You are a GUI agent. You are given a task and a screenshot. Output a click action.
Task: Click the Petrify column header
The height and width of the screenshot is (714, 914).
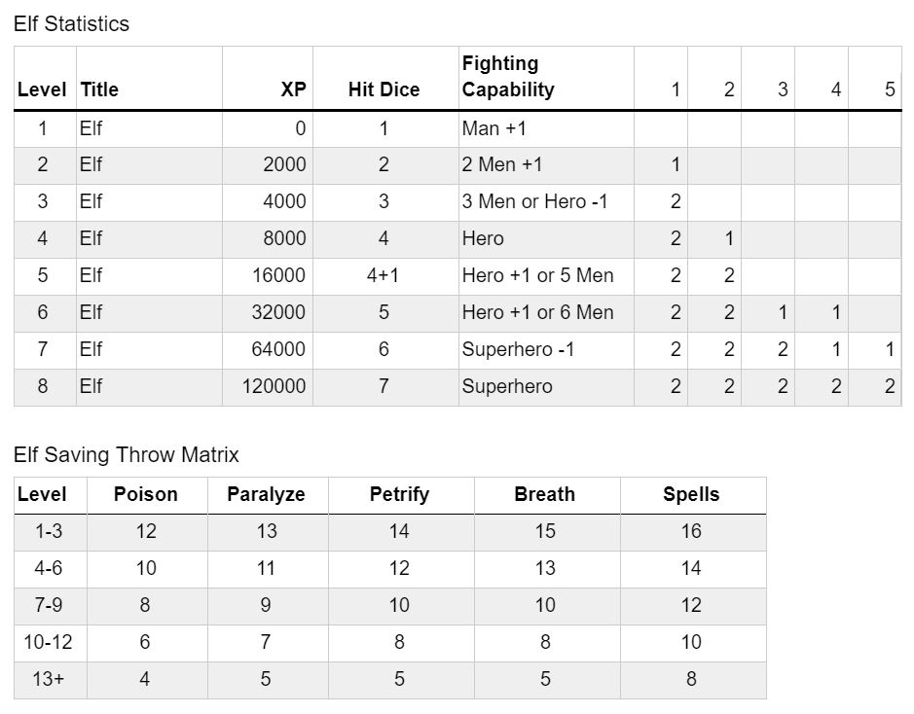click(399, 494)
